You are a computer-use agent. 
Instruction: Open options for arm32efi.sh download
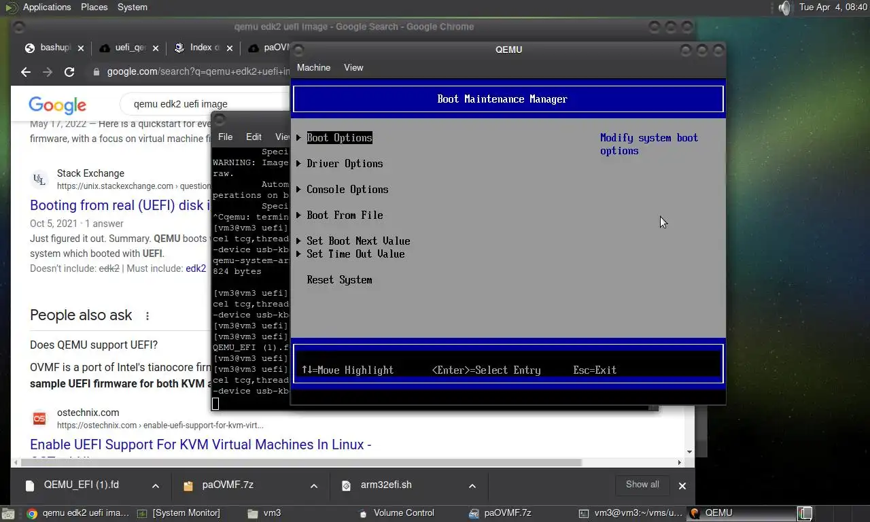coord(472,486)
